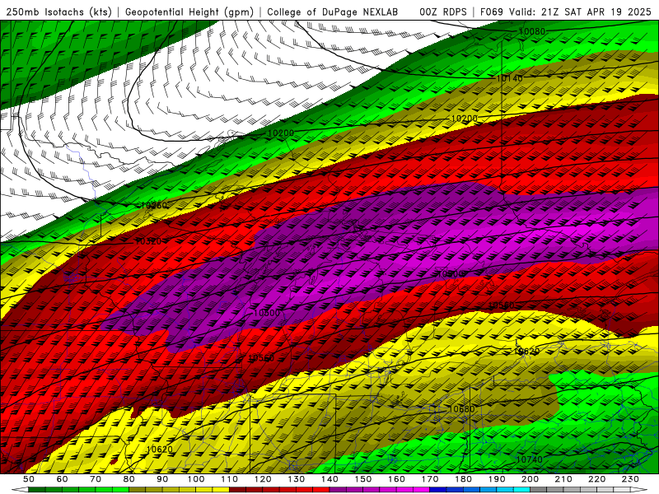Click the 10080 height contour label
This screenshot has width=659, height=494.
tap(531, 31)
